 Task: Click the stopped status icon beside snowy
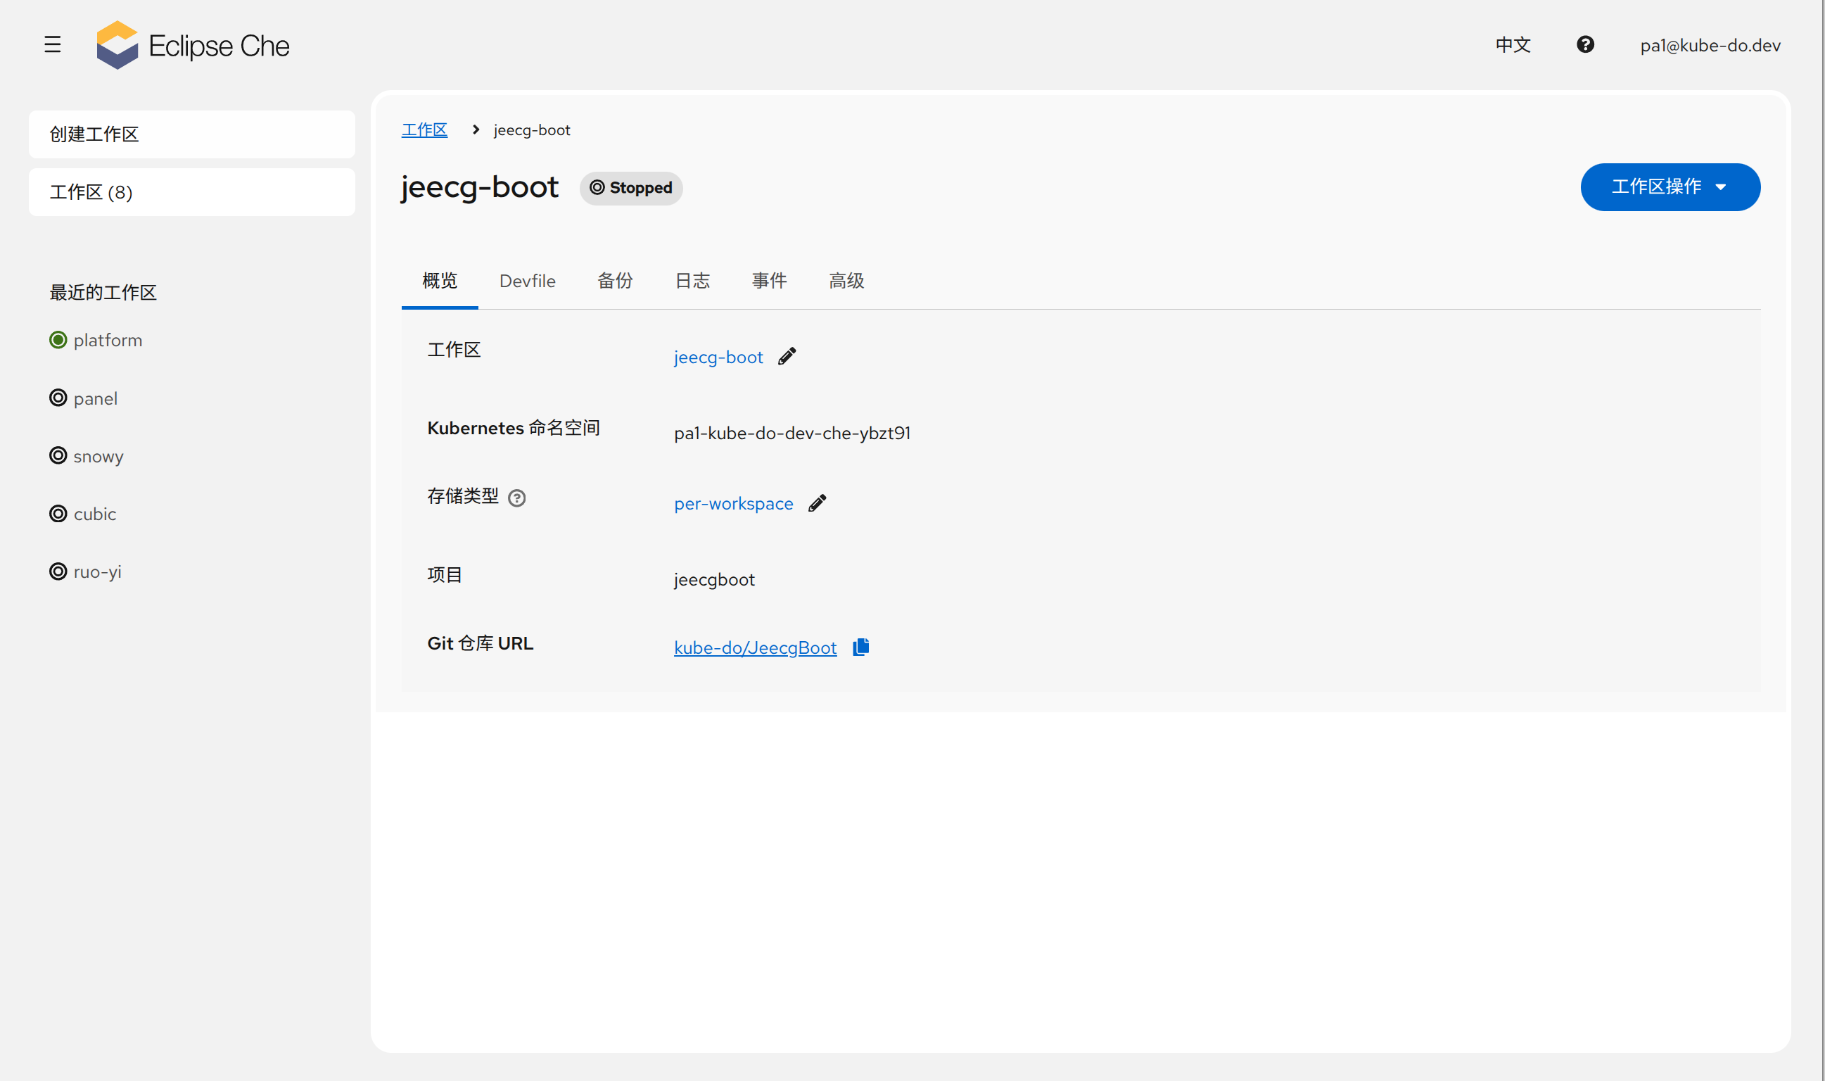[58, 455]
